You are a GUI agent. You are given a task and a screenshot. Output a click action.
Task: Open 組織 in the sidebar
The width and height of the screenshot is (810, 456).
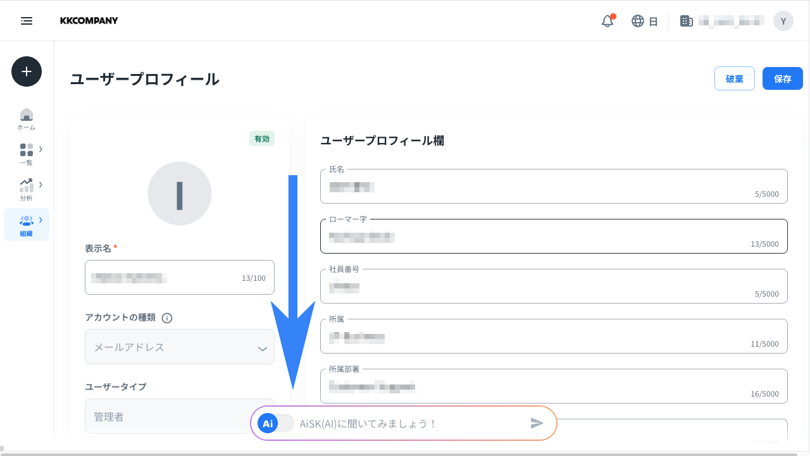[x=27, y=225]
